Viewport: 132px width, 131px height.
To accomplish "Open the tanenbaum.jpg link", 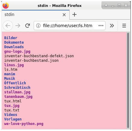I will pyautogui.click(x=18, y=97).
